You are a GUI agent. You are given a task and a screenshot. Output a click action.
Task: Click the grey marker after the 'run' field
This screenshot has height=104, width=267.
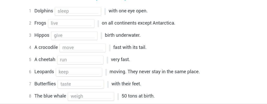coord(107,60)
